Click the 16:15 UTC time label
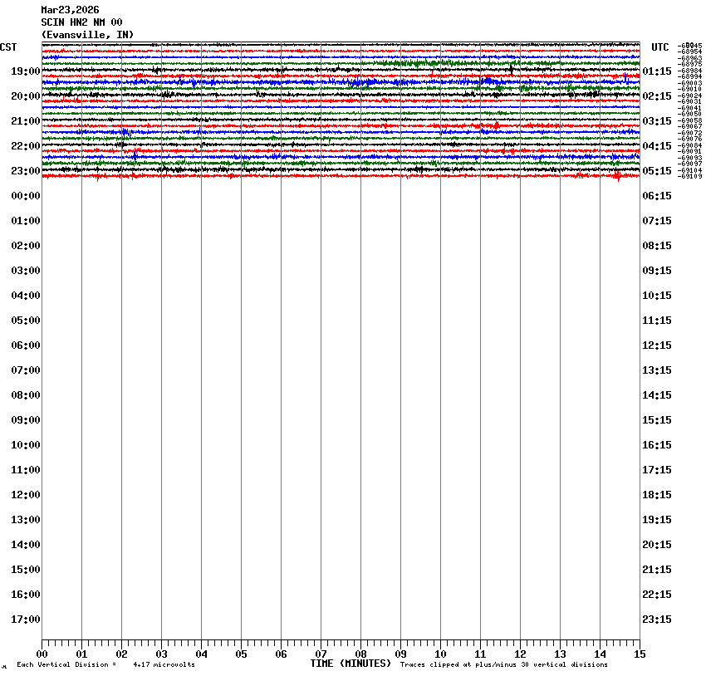Screen dimensions: 706x676 pos(657,445)
